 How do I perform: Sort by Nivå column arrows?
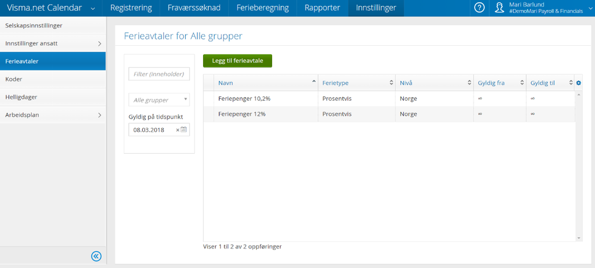pos(469,83)
